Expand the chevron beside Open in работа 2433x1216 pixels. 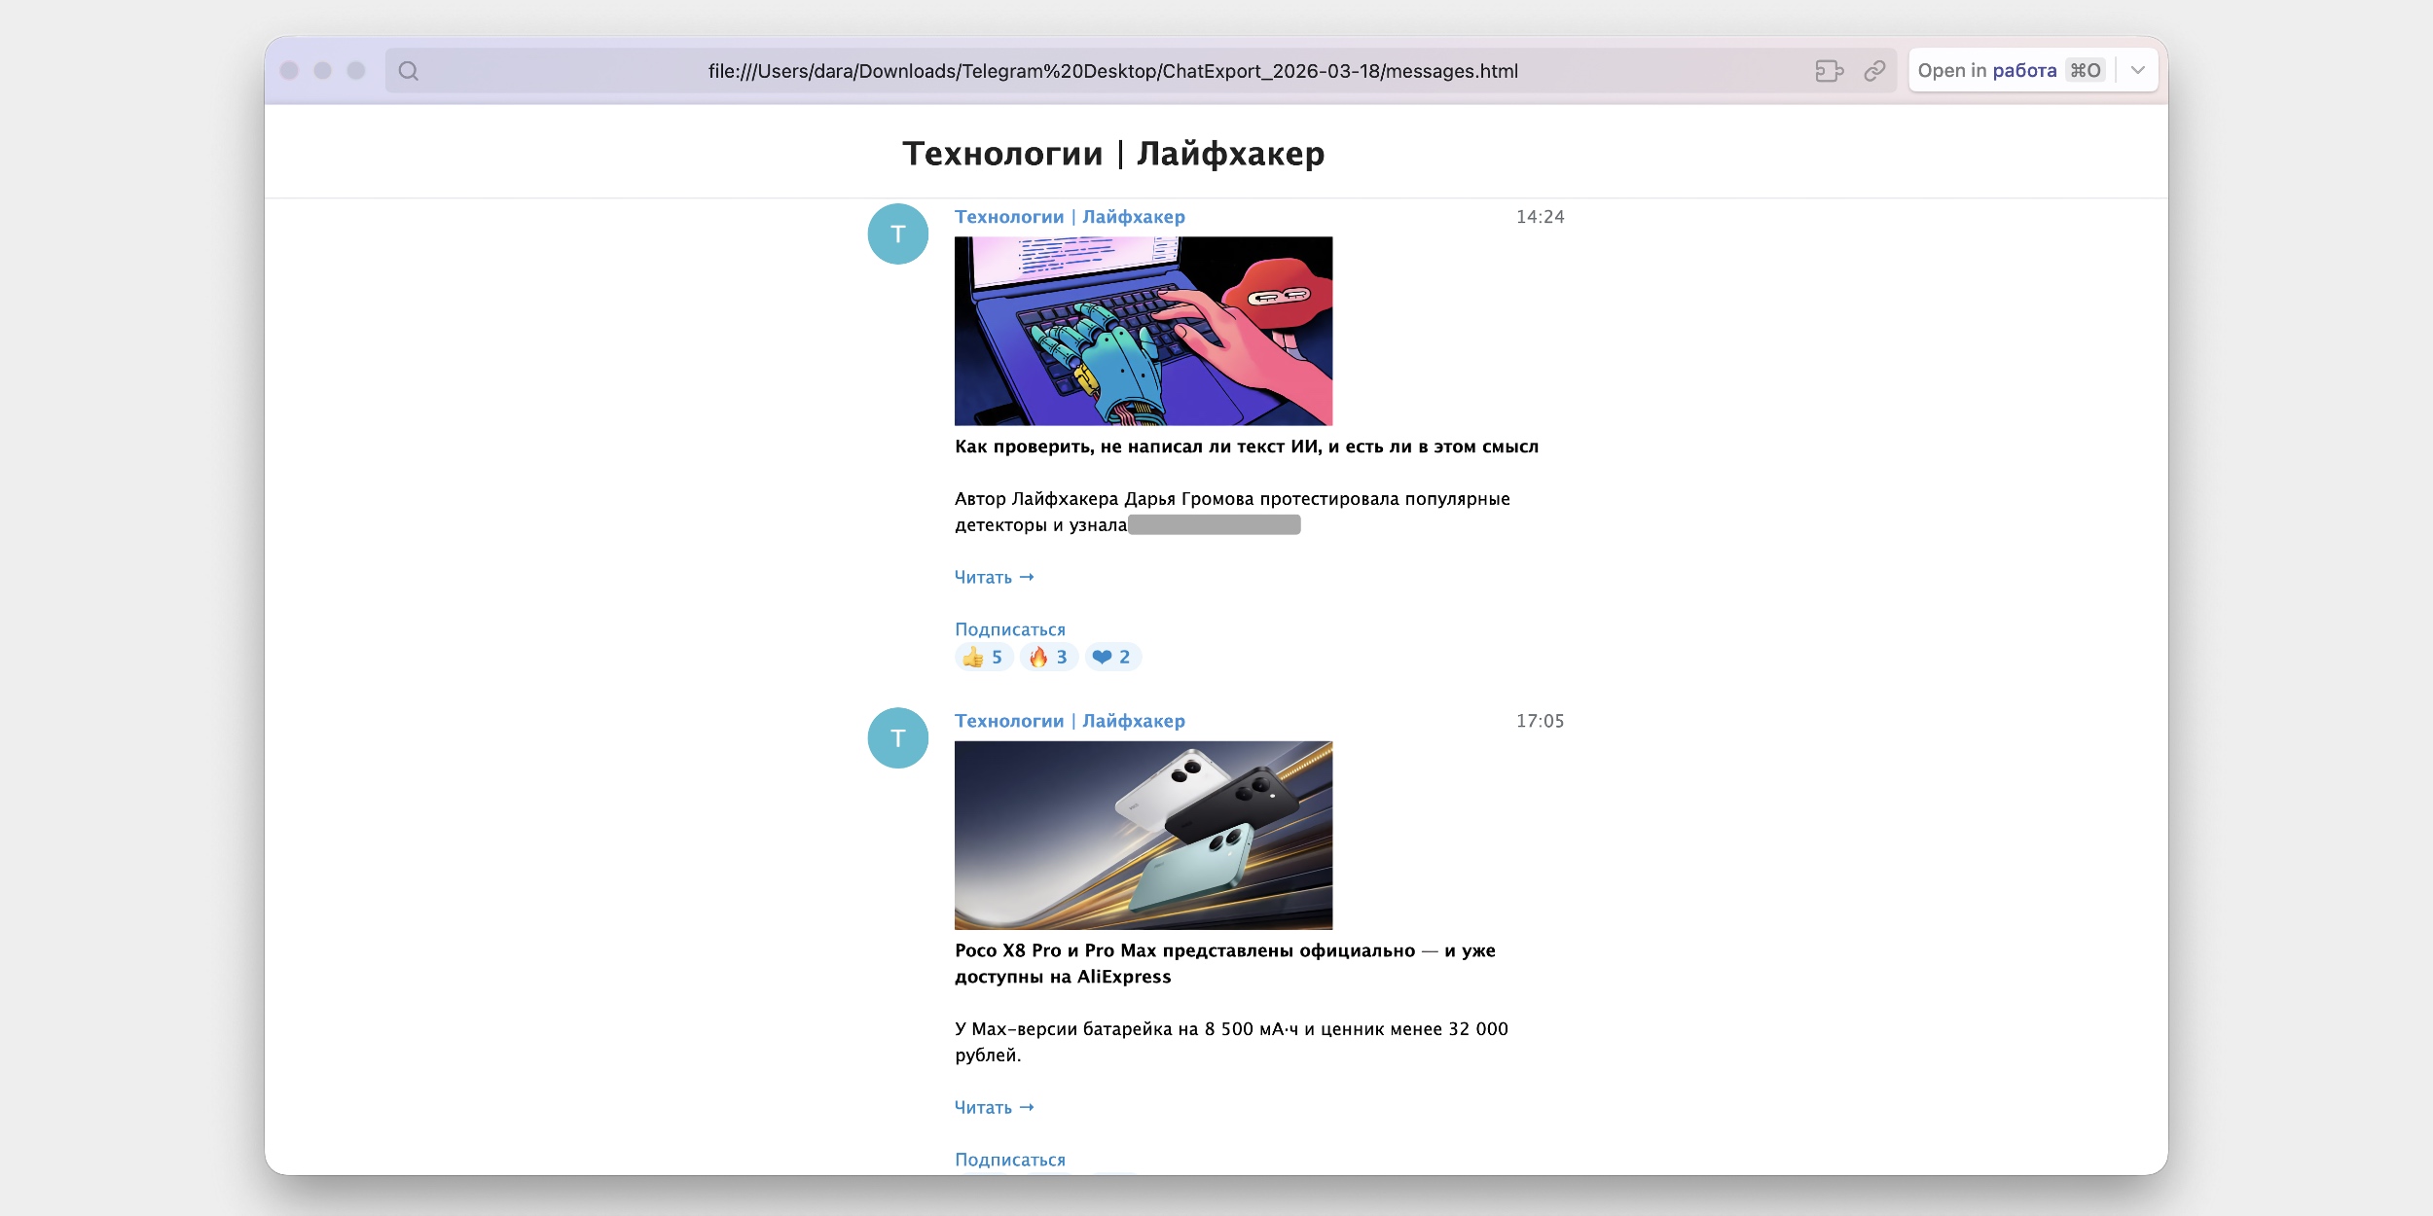pyautogui.click(x=2138, y=69)
